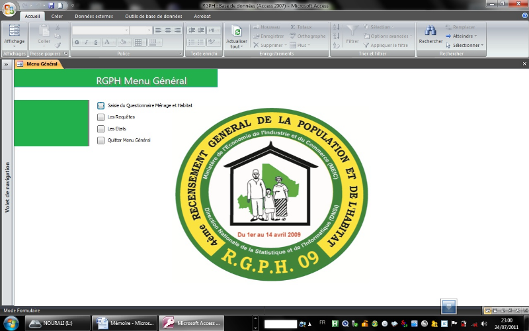Click the Coller paste button

tap(44, 36)
